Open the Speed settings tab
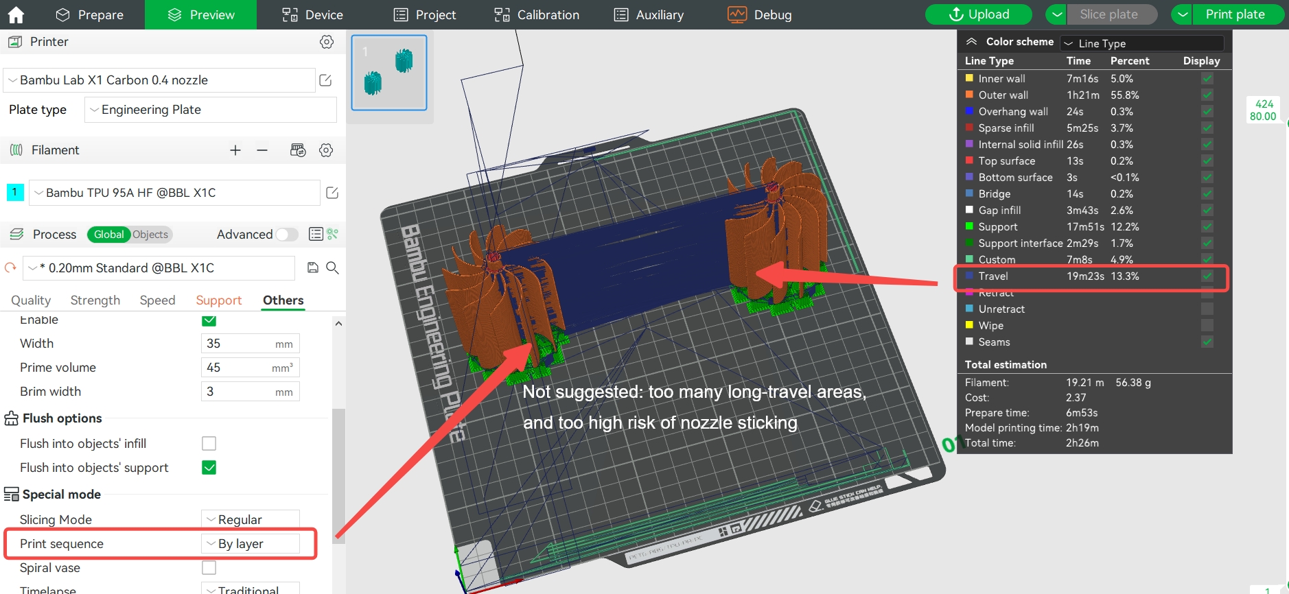The height and width of the screenshot is (594, 1289). (158, 300)
